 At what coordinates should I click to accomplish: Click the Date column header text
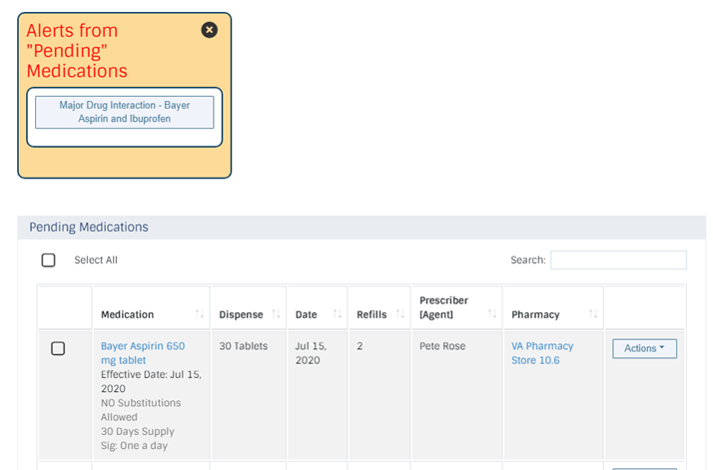[306, 314]
